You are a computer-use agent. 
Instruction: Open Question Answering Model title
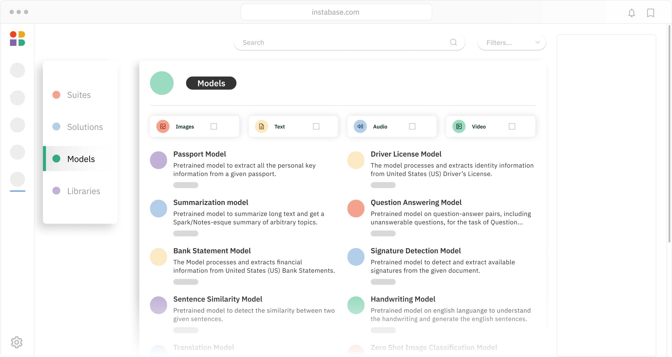pos(416,202)
